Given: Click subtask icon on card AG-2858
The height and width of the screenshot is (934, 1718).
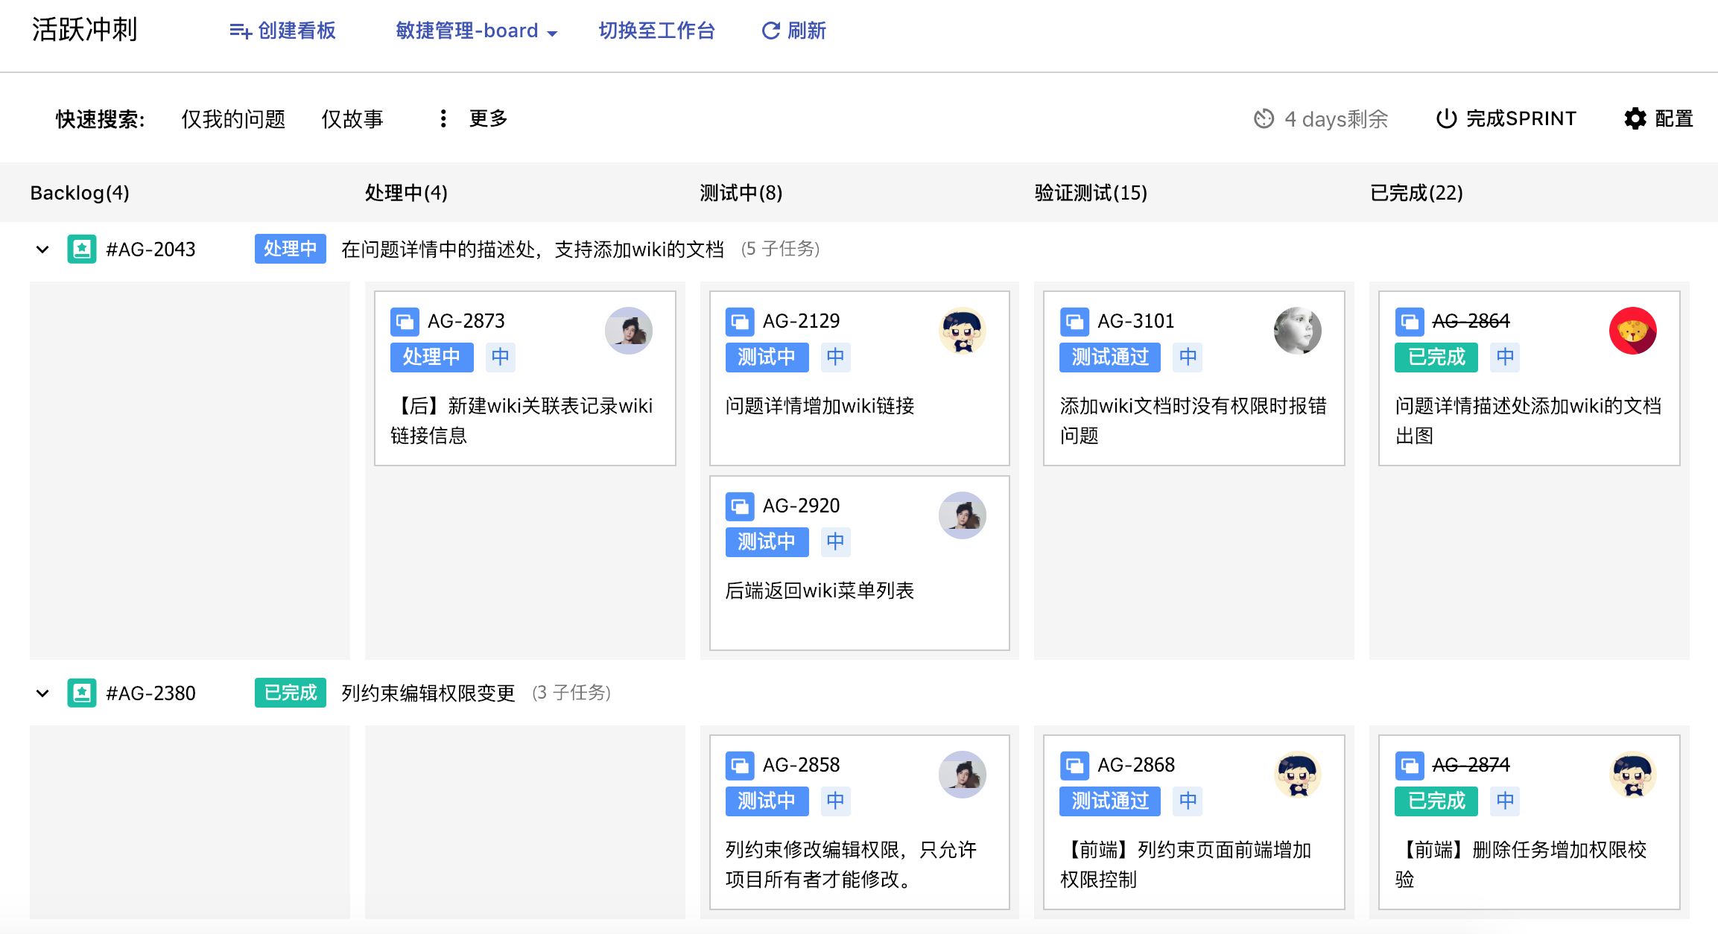Looking at the screenshot, I should [740, 766].
